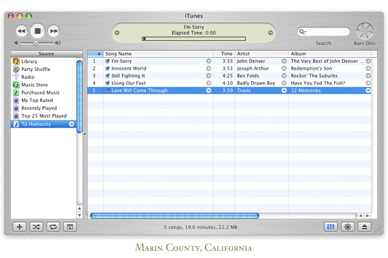Sort by the Album column header

tap(330, 54)
